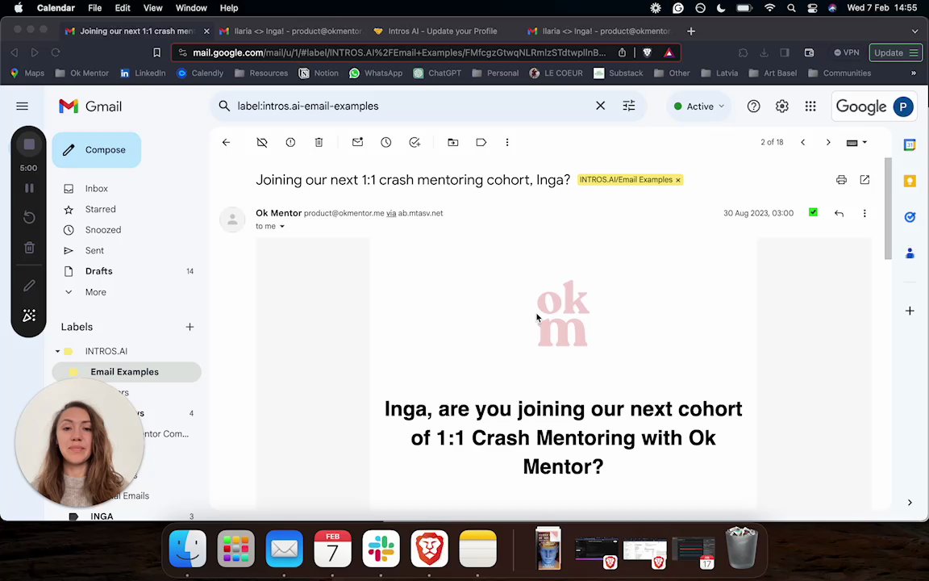Open the Drafts folder

click(x=98, y=271)
